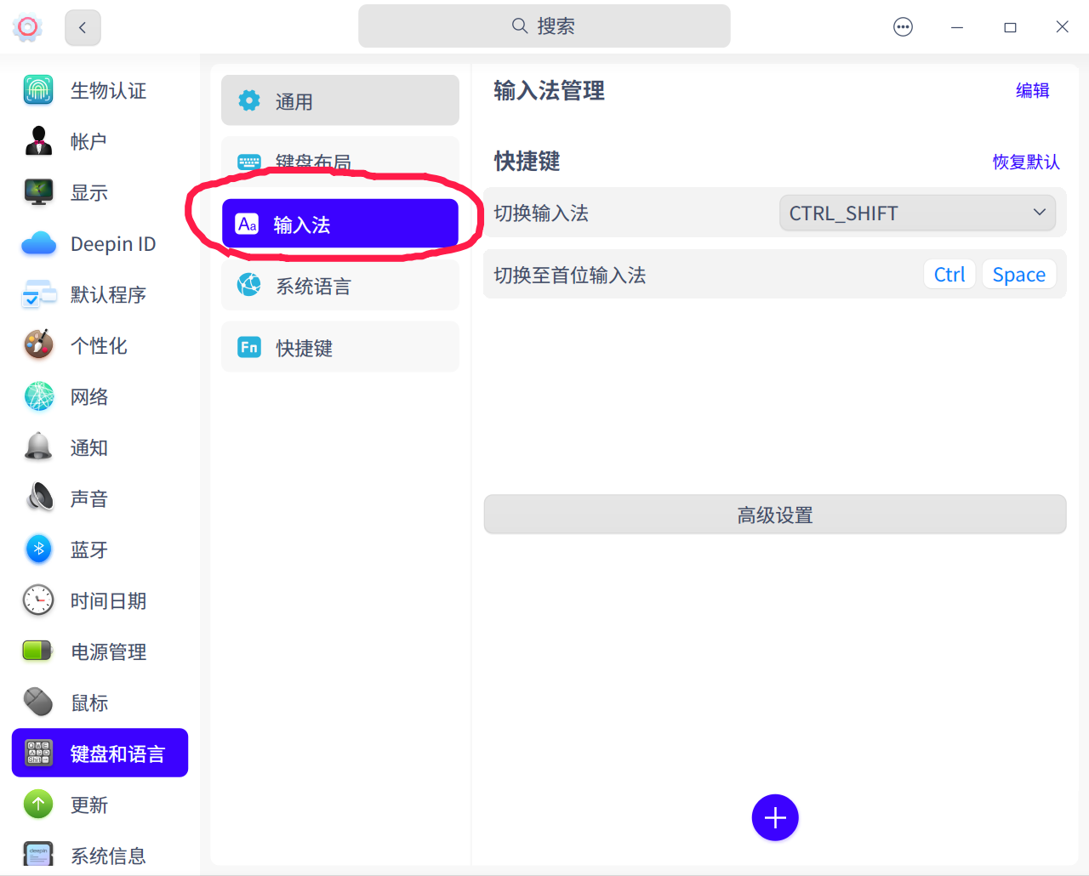1089x876 pixels.
Task: Click the 个性化 palette icon
Action: [x=38, y=345]
